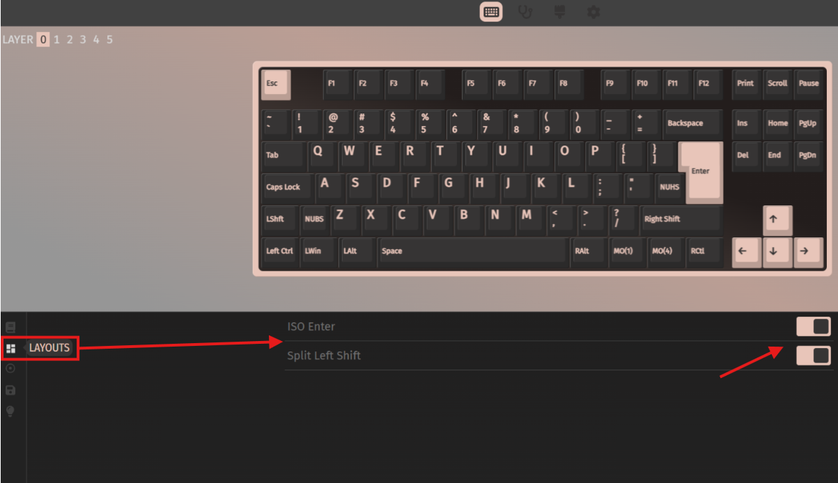Switch to layer 1
This screenshot has height=483, width=838.
[57, 40]
